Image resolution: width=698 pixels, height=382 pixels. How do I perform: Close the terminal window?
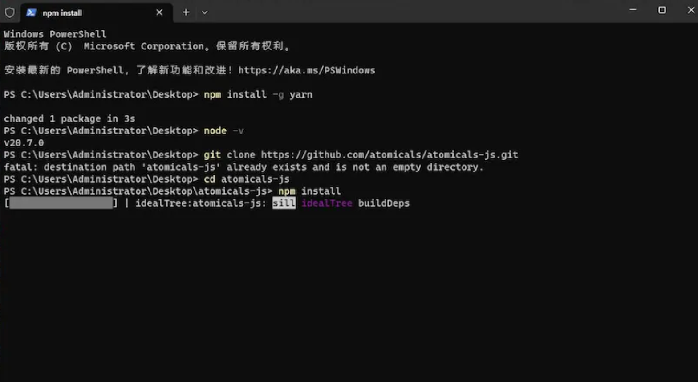click(691, 10)
